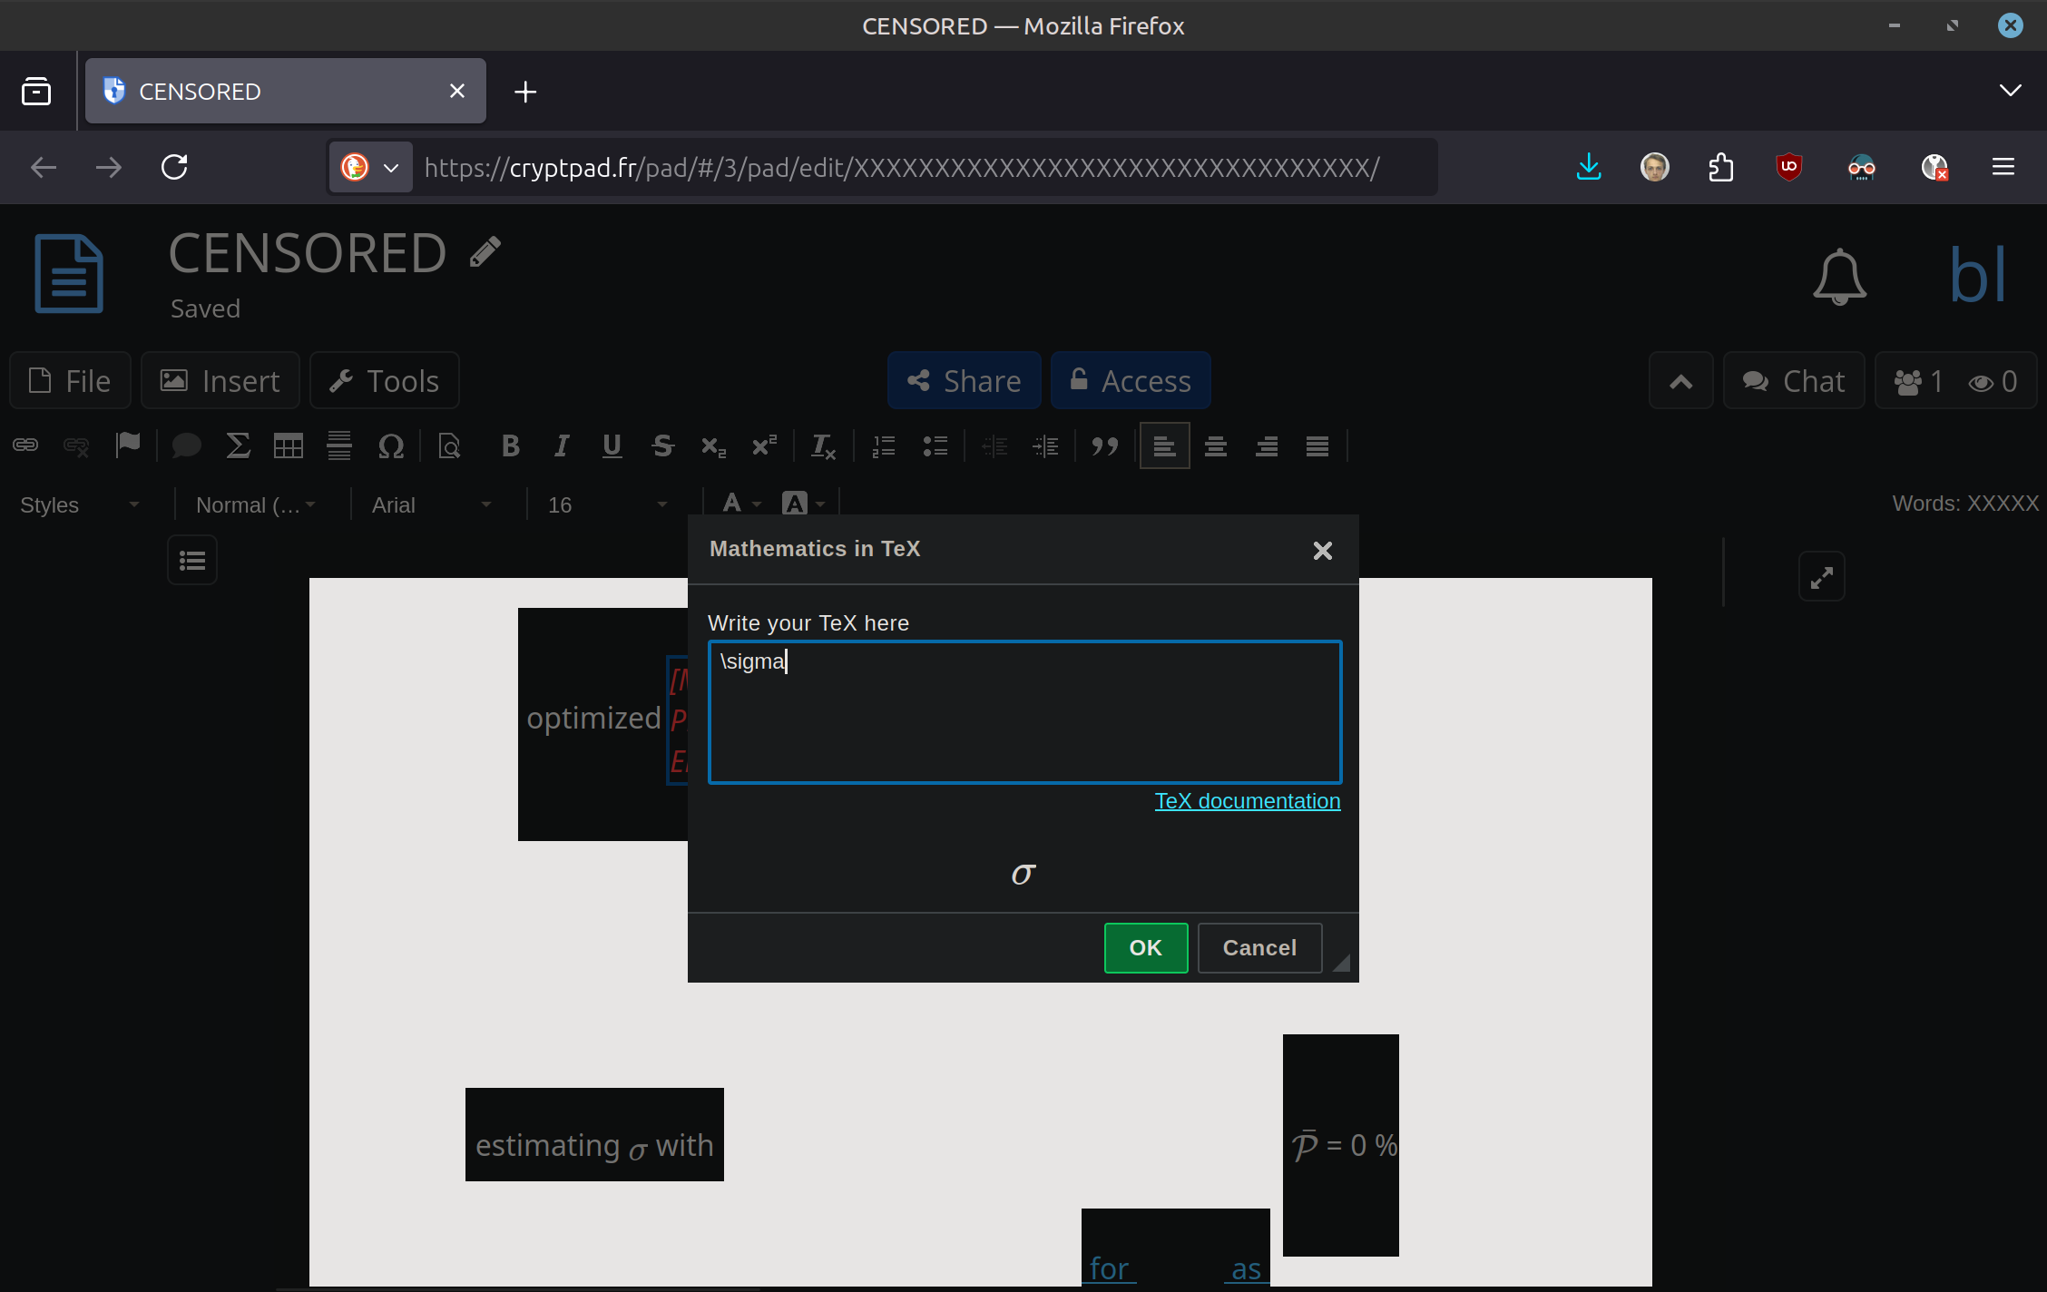This screenshot has width=2047, height=1292.
Task: Open the font size 16 dropdown
Action: 608,504
